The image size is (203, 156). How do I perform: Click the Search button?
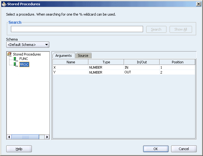point(156,29)
